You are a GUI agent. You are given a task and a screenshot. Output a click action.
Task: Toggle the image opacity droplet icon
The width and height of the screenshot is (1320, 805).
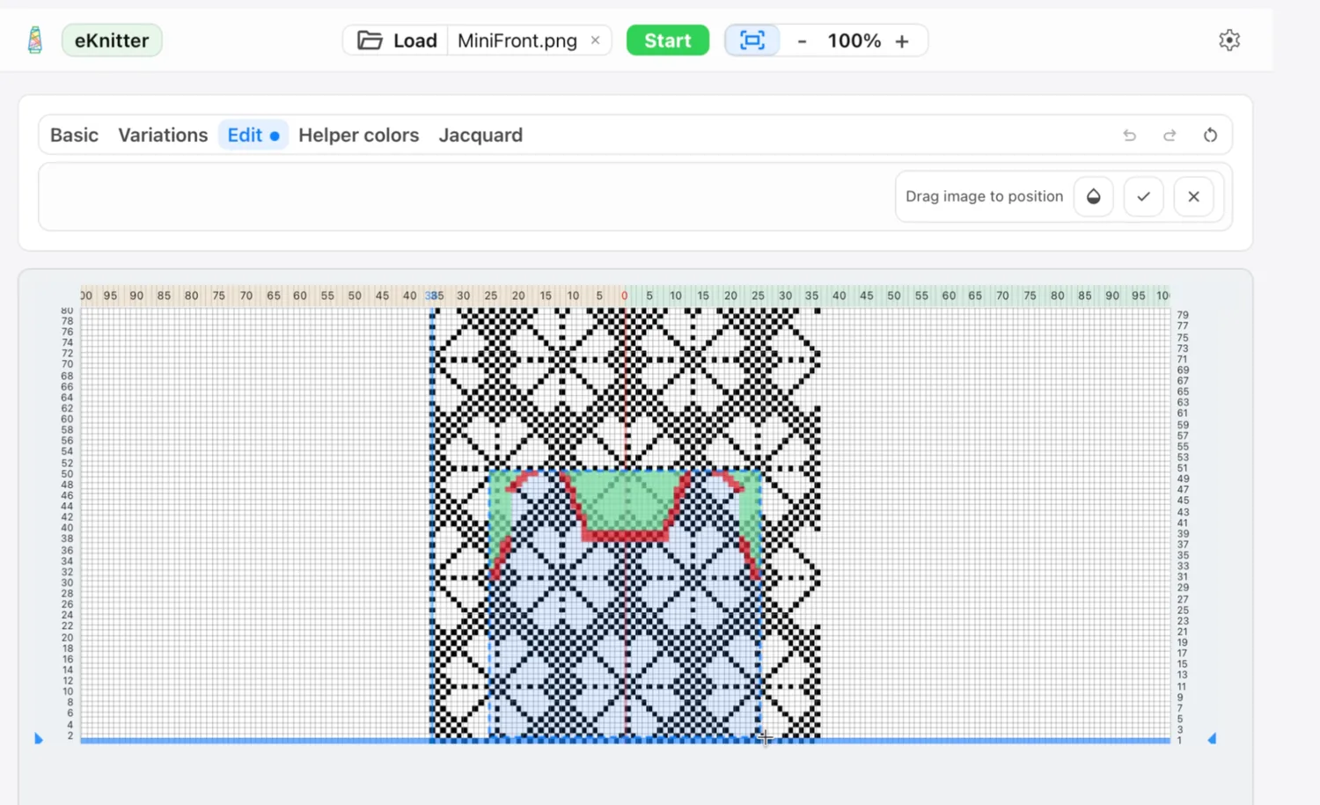pyautogui.click(x=1094, y=196)
